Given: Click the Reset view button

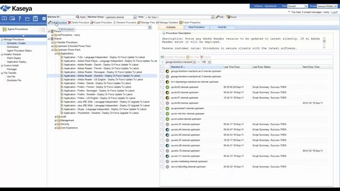Looking at the screenshot, I should click(232, 17).
